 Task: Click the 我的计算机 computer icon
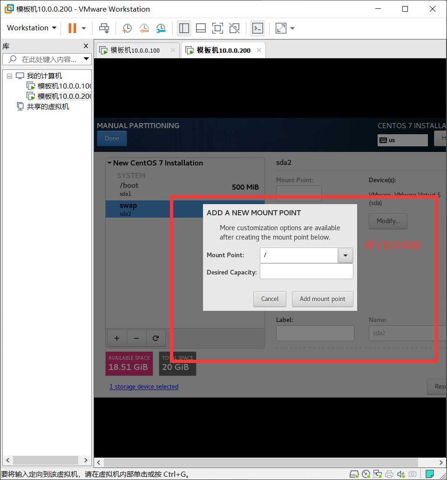[x=20, y=75]
